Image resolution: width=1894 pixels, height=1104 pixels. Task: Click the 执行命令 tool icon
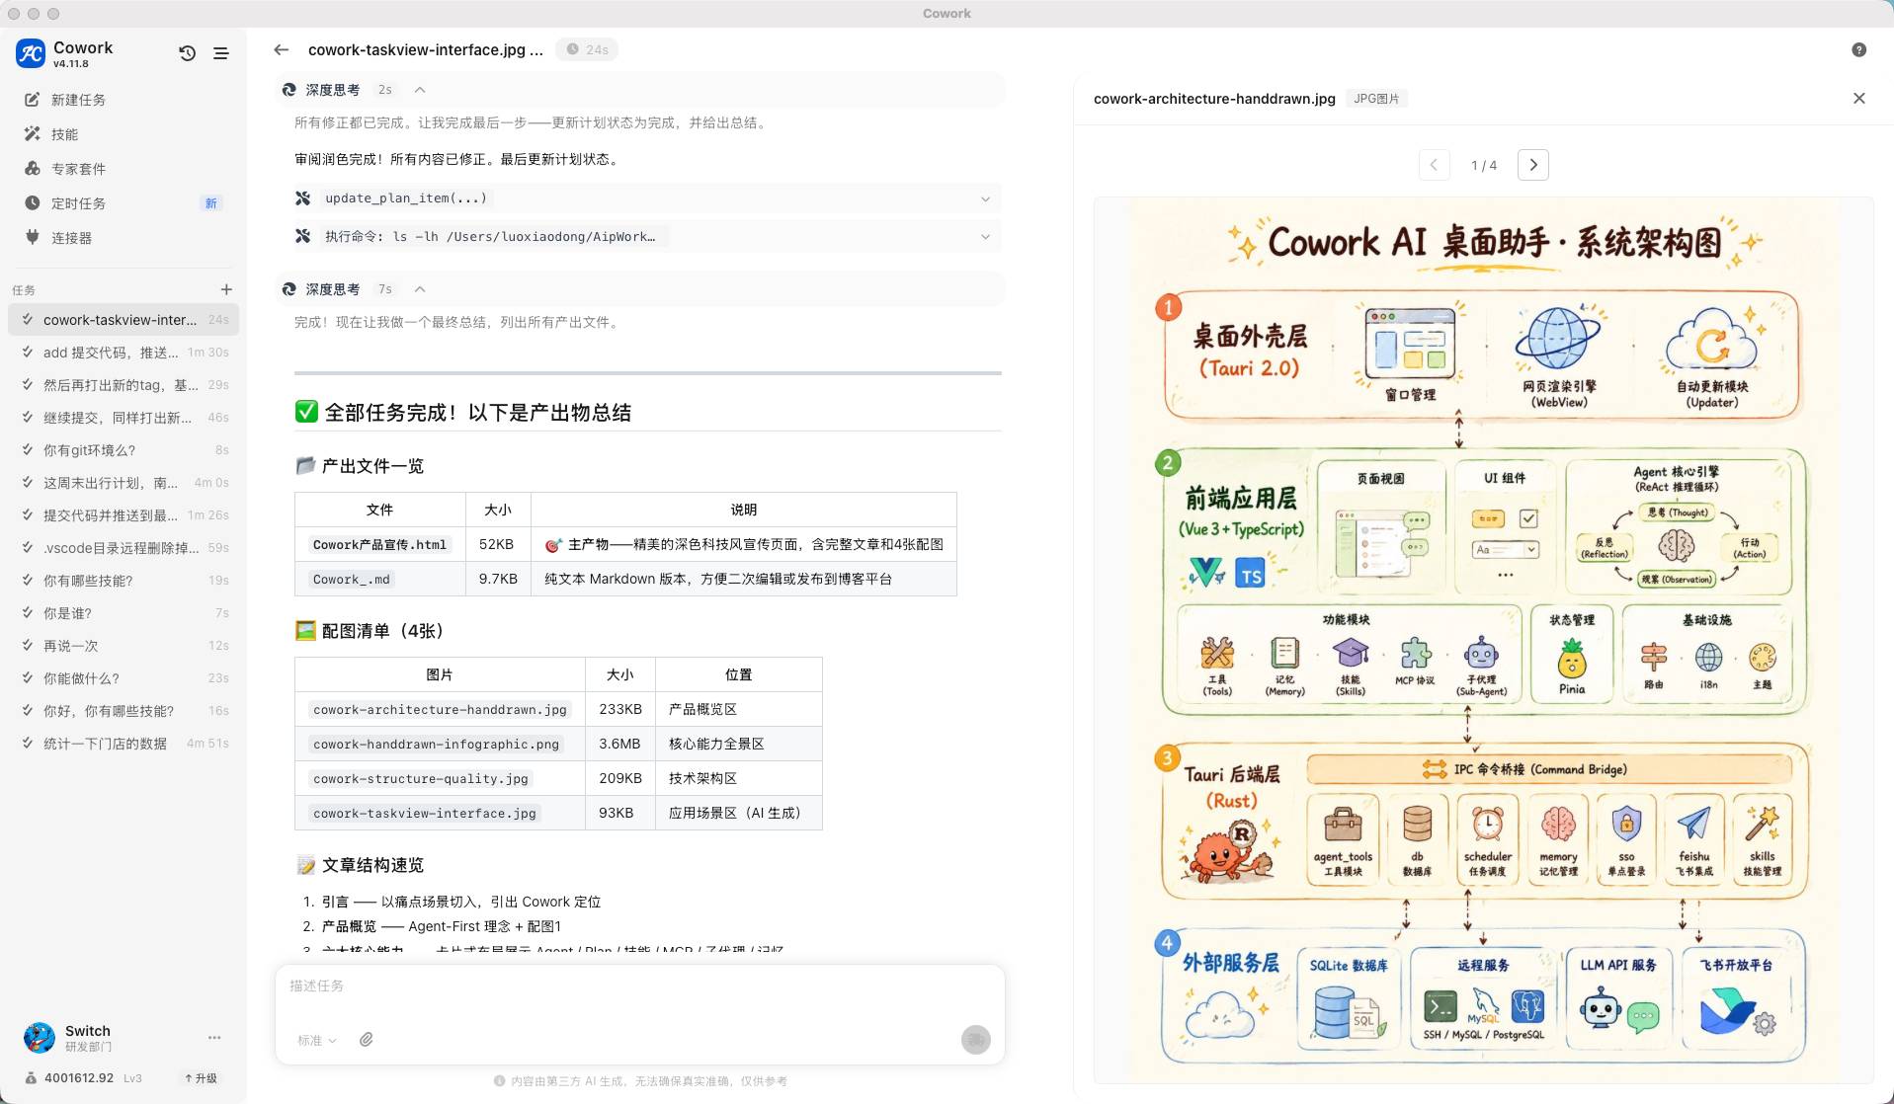click(x=303, y=236)
